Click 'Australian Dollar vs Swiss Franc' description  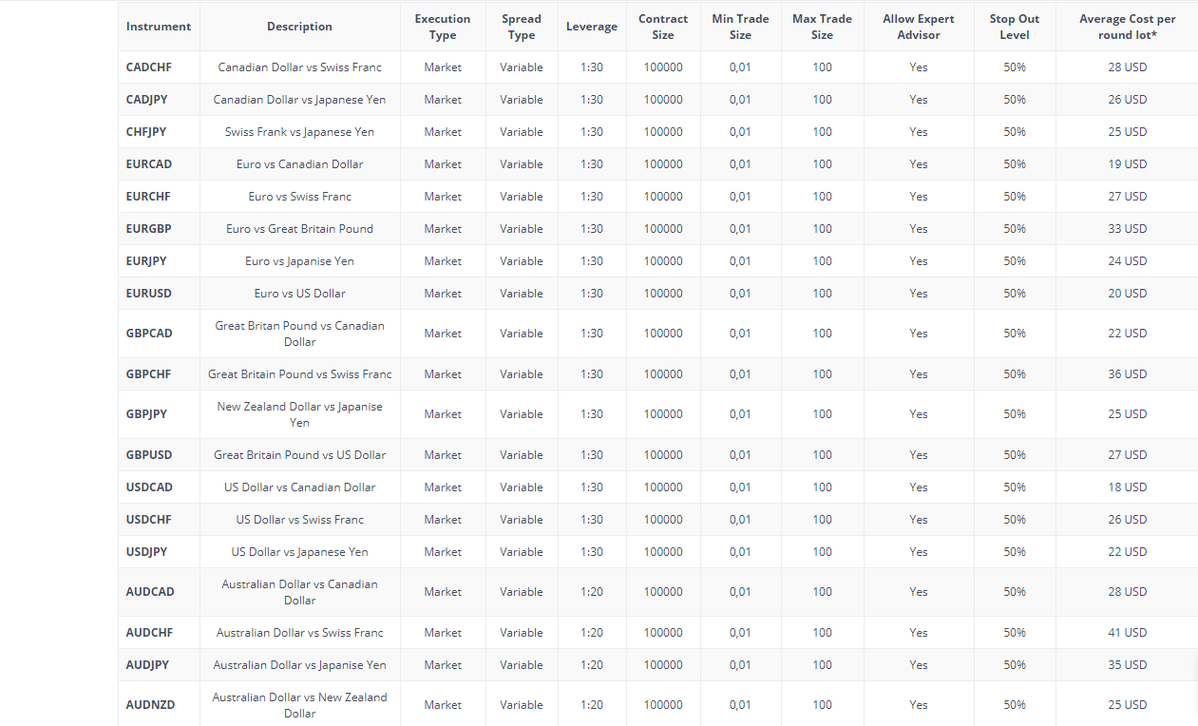point(300,633)
